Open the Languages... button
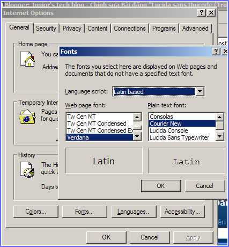The height and width of the screenshot is (247, 229). (134, 212)
